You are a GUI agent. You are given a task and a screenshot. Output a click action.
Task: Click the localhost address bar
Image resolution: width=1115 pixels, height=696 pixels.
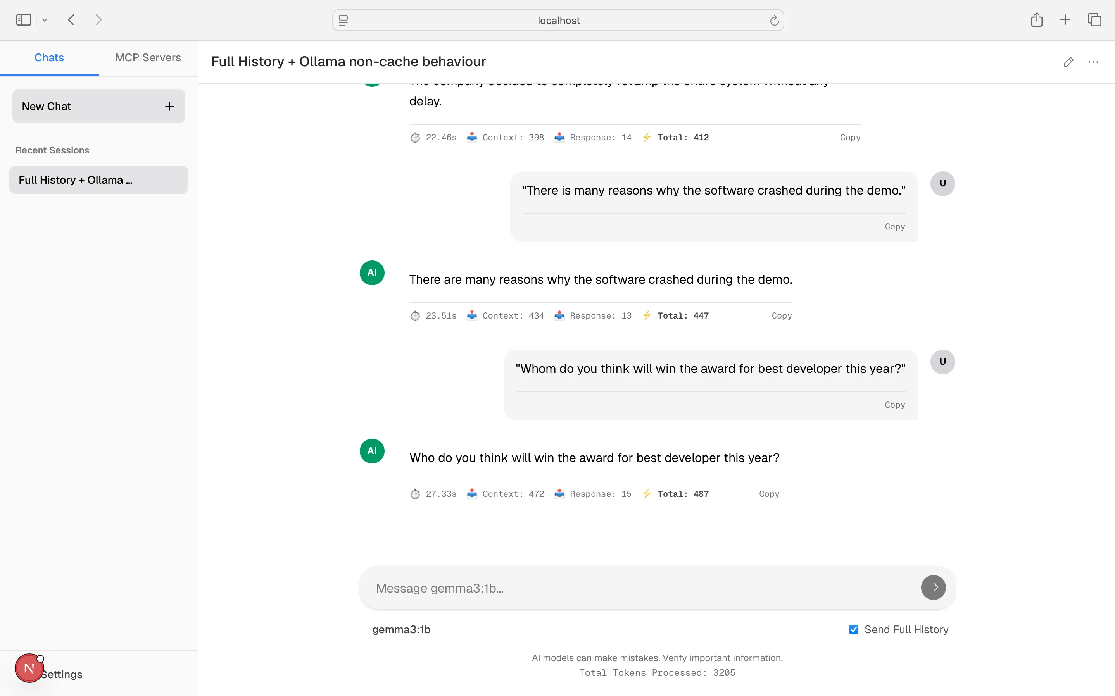coord(558,20)
